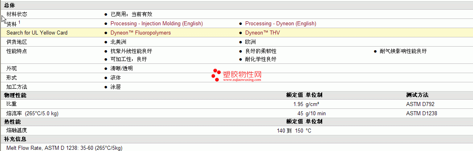473x151 pixels.
Task: Select the test method ASTM D1238
Action: pos(422,114)
